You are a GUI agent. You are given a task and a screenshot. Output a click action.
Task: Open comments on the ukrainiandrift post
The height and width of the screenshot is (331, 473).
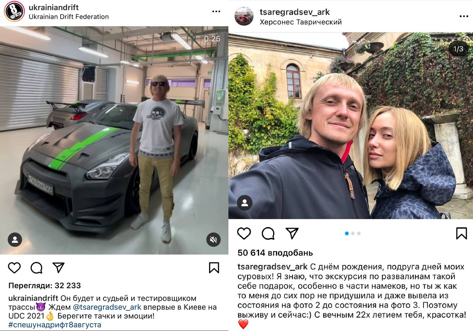coord(36,267)
